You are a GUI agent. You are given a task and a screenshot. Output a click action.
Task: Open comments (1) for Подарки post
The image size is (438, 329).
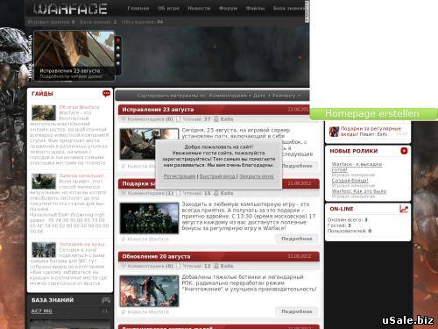[150, 193]
